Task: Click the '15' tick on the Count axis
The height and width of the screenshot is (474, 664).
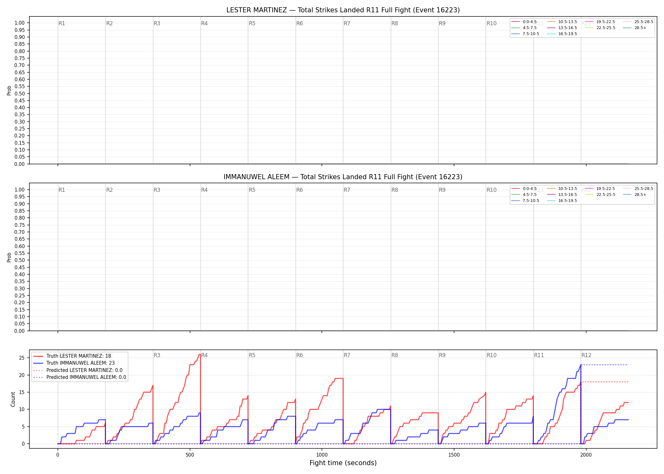Action: click(x=22, y=392)
